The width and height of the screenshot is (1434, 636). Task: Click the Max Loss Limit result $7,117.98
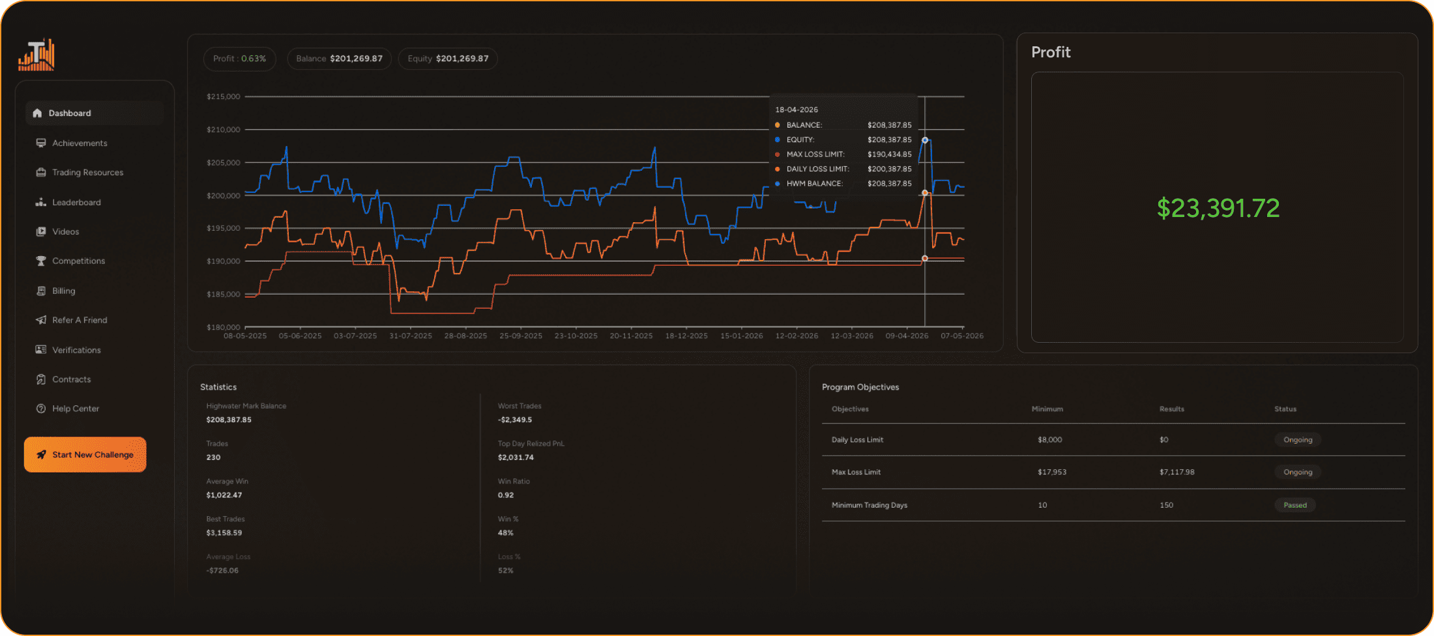click(x=1177, y=472)
